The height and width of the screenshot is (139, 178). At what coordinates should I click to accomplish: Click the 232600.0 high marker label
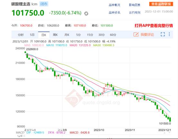click(32, 49)
